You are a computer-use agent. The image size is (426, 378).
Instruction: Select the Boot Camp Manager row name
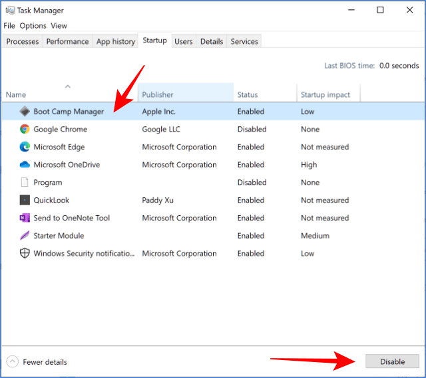click(69, 112)
